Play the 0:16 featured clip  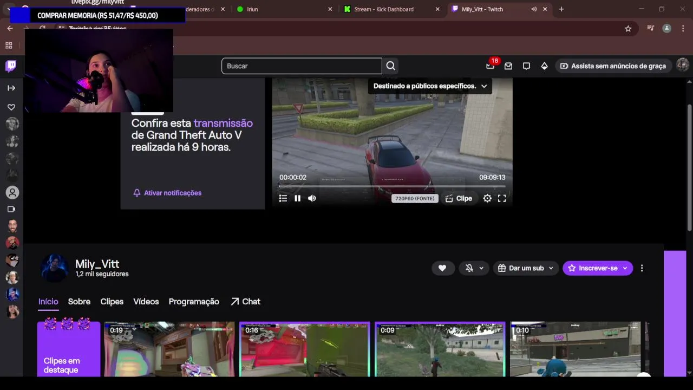coord(305,349)
